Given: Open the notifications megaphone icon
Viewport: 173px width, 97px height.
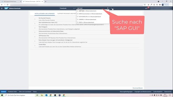Looking at the screenshot, I should pos(146,8).
